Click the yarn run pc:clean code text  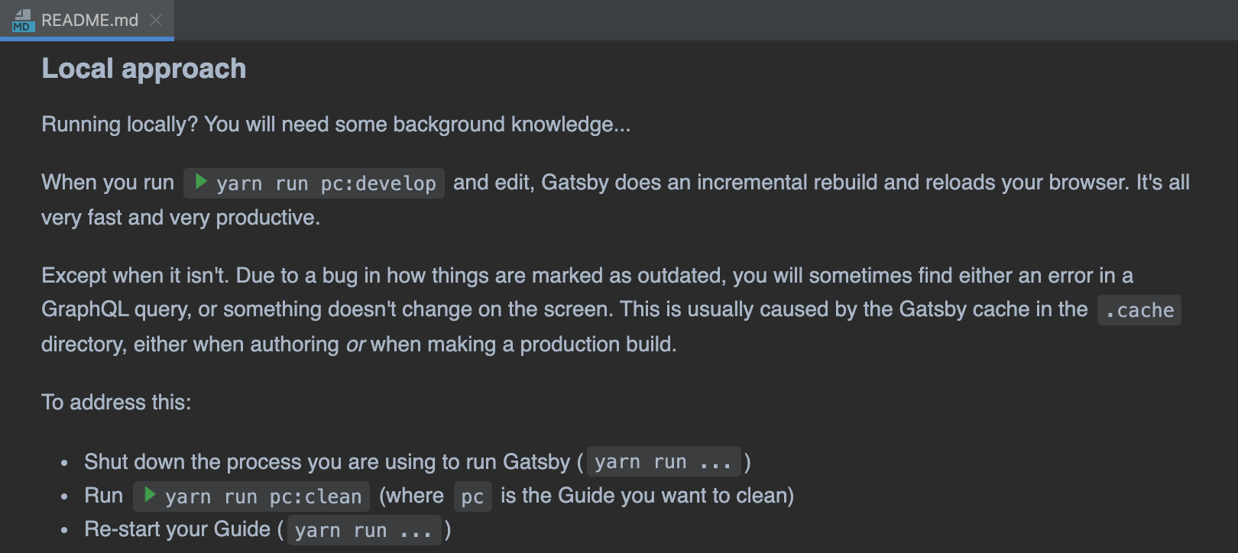[x=263, y=496]
